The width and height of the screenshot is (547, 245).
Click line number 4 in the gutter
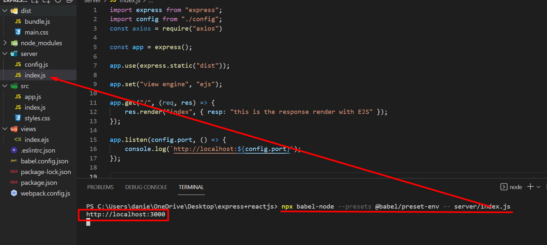[x=95, y=38]
